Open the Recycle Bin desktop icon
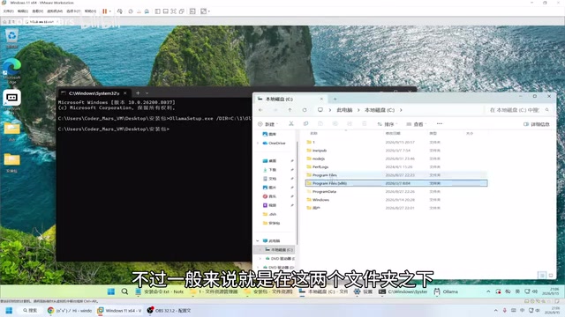 click(x=11, y=39)
